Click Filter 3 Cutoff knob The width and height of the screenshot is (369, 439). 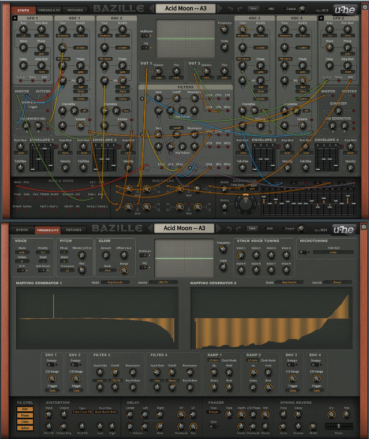click(x=115, y=372)
